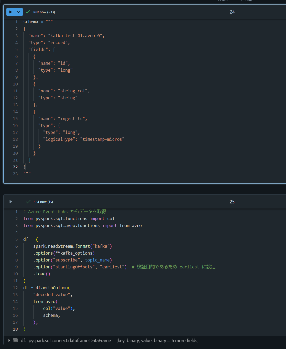Viewport: 286px width, 349px height.
Task: Click the "kafka_test_01.avro_0" string
Action: [x=75, y=36]
